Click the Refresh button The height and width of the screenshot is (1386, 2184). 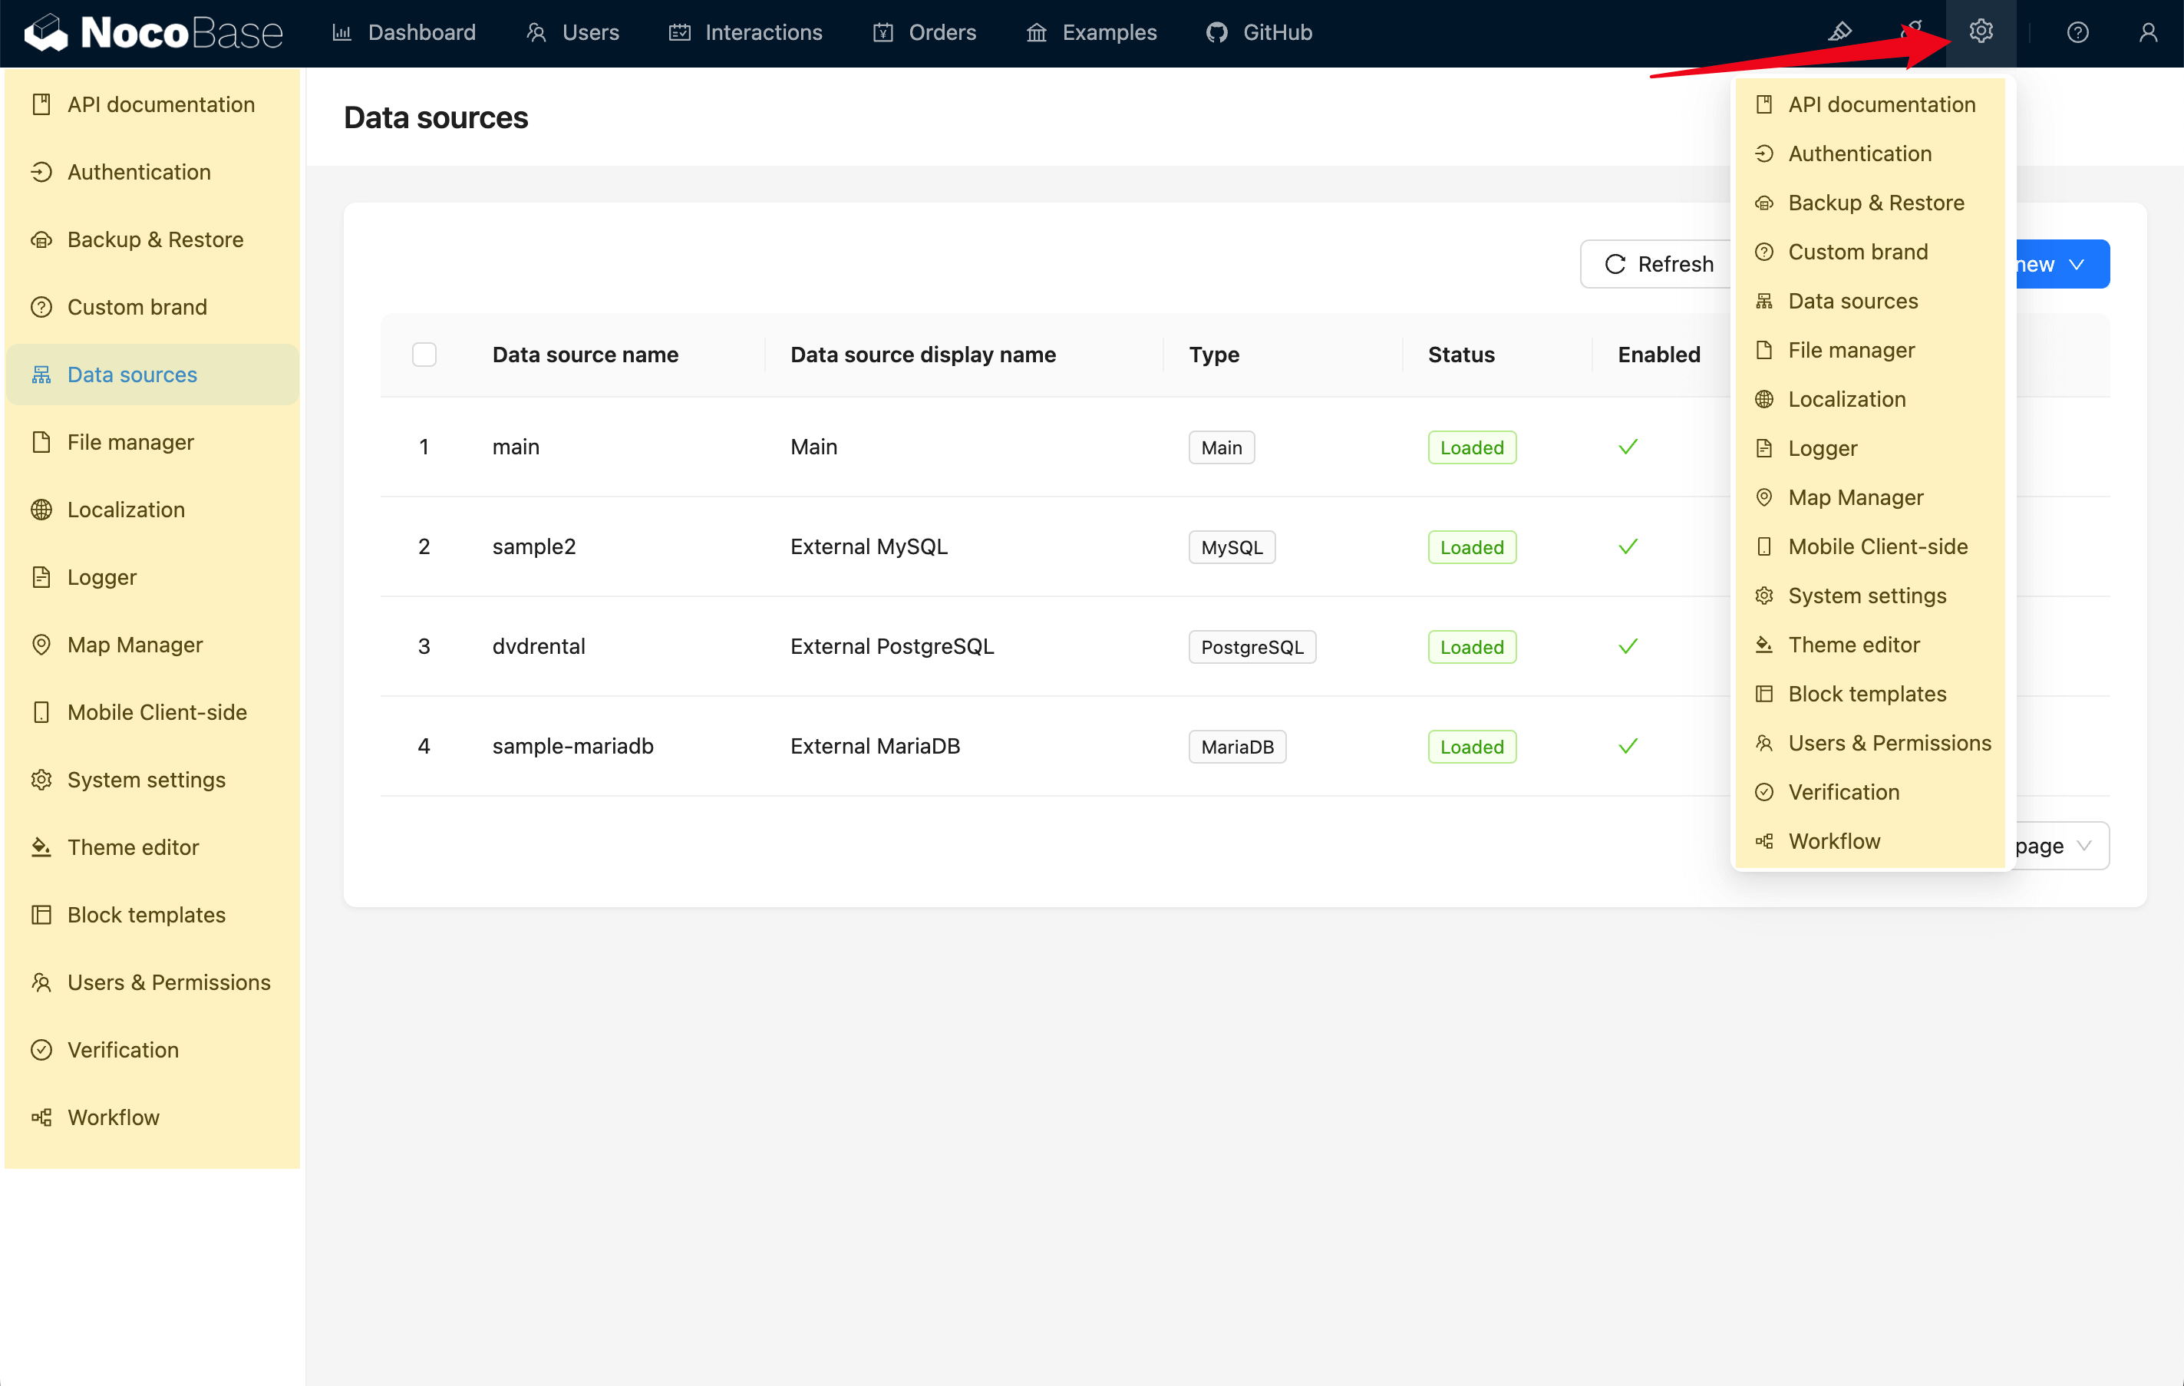click(1658, 265)
